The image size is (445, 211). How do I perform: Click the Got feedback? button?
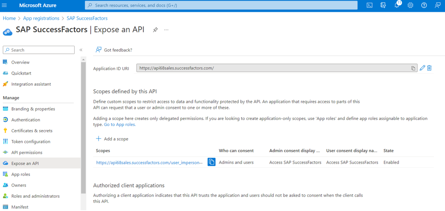(114, 50)
